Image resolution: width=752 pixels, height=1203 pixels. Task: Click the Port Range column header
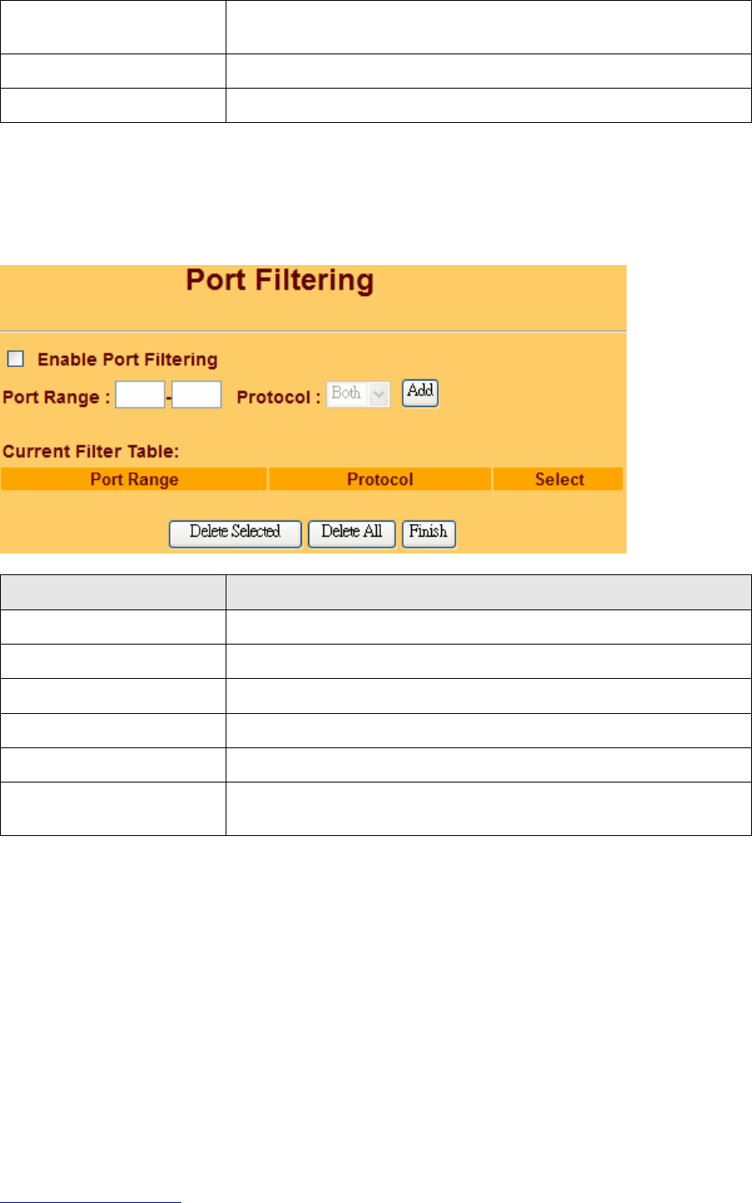coord(135,479)
